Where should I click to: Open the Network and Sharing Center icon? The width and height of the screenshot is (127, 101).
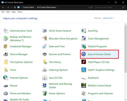pyautogui.click(x=45, y=85)
